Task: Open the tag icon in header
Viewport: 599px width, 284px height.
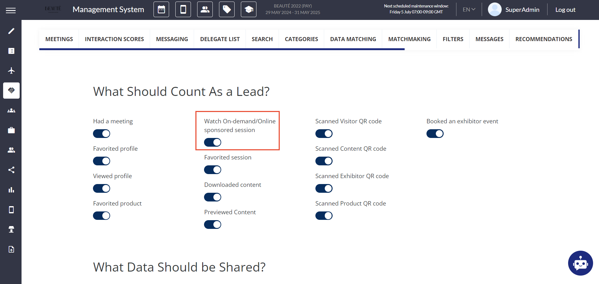Action: pos(227,9)
